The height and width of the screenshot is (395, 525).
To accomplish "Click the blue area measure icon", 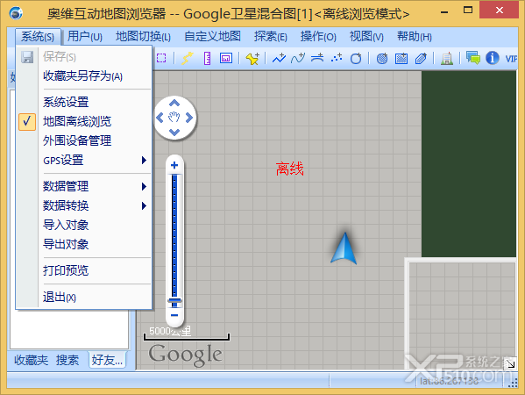I will (226, 58).
